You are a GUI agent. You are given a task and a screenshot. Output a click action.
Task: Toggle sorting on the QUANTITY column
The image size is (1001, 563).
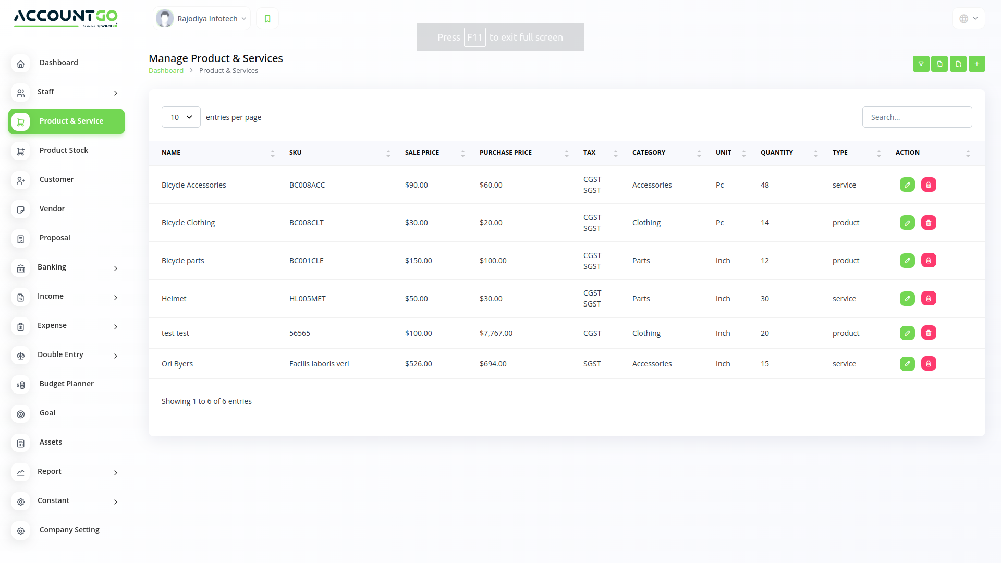(x=816, y=153)
